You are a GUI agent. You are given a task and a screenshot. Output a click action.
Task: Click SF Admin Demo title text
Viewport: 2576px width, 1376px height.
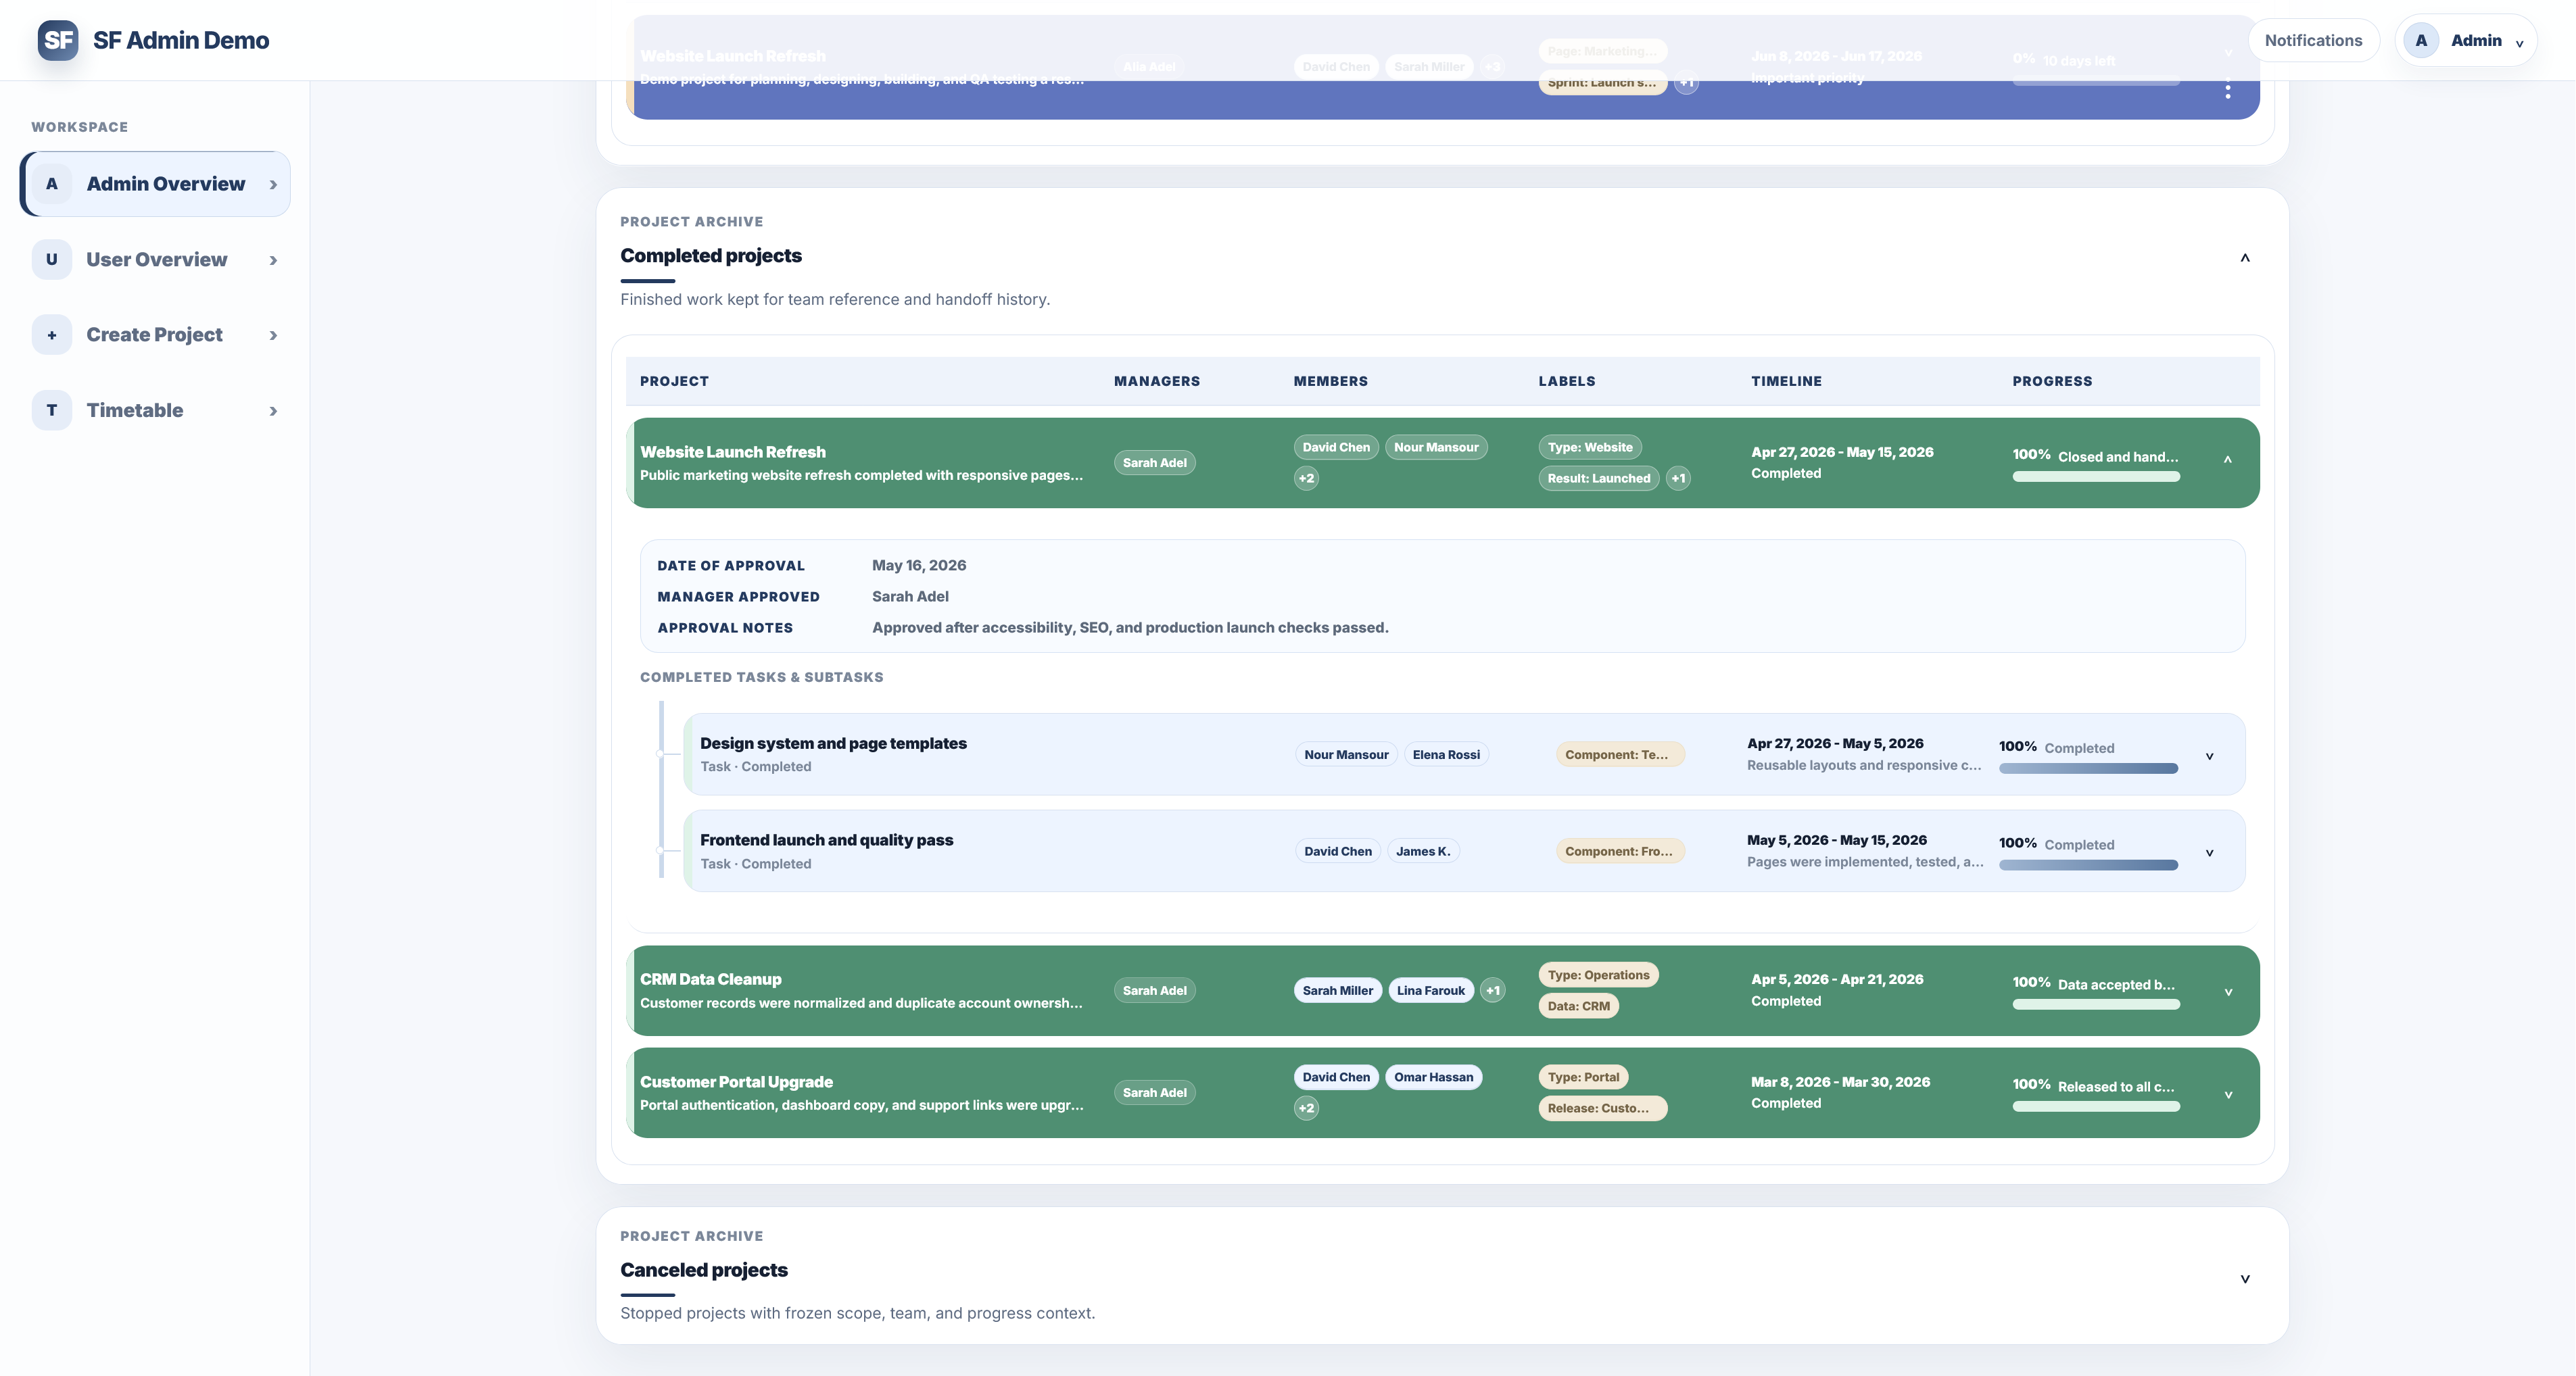tap(181, 40)
